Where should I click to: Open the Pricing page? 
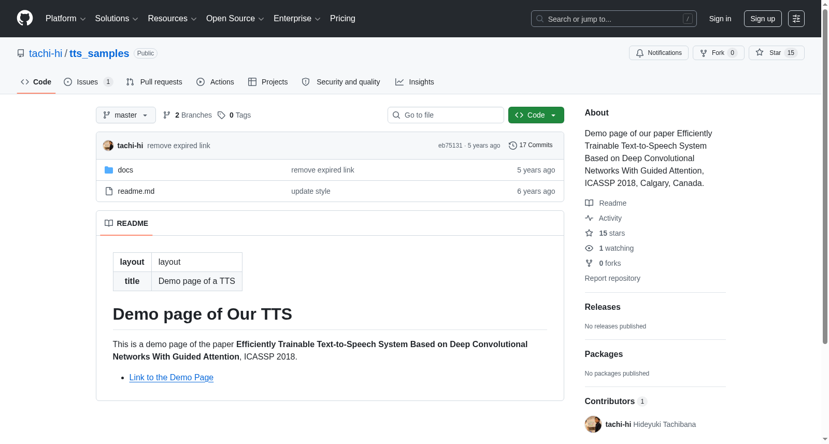coord(342,19)
